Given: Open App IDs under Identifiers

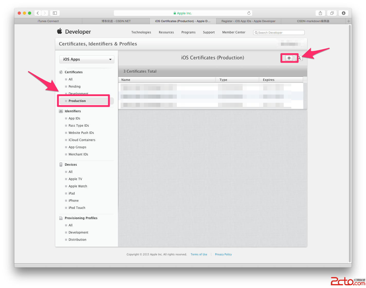Looking at the screenshot, I should coord(74,118).
